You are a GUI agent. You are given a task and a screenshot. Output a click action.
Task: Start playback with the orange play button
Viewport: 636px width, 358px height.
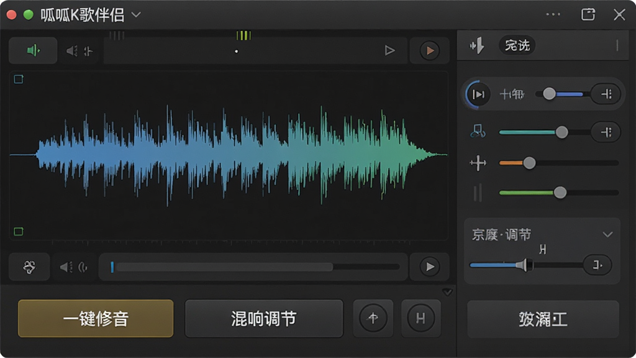click(430, 51)
